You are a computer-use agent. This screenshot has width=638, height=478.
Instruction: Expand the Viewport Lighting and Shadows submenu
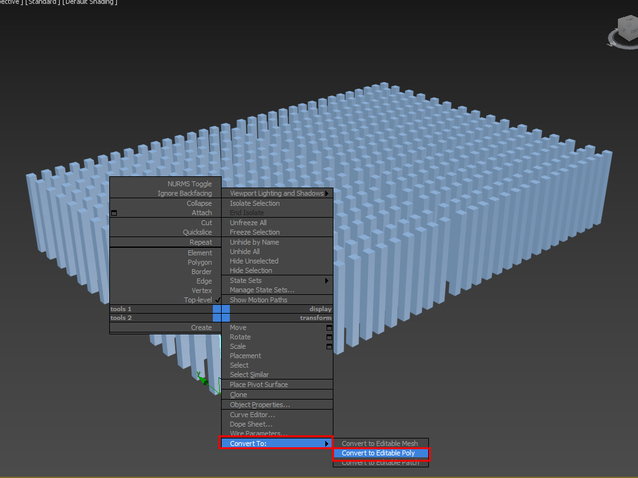(x=276, y=193)
